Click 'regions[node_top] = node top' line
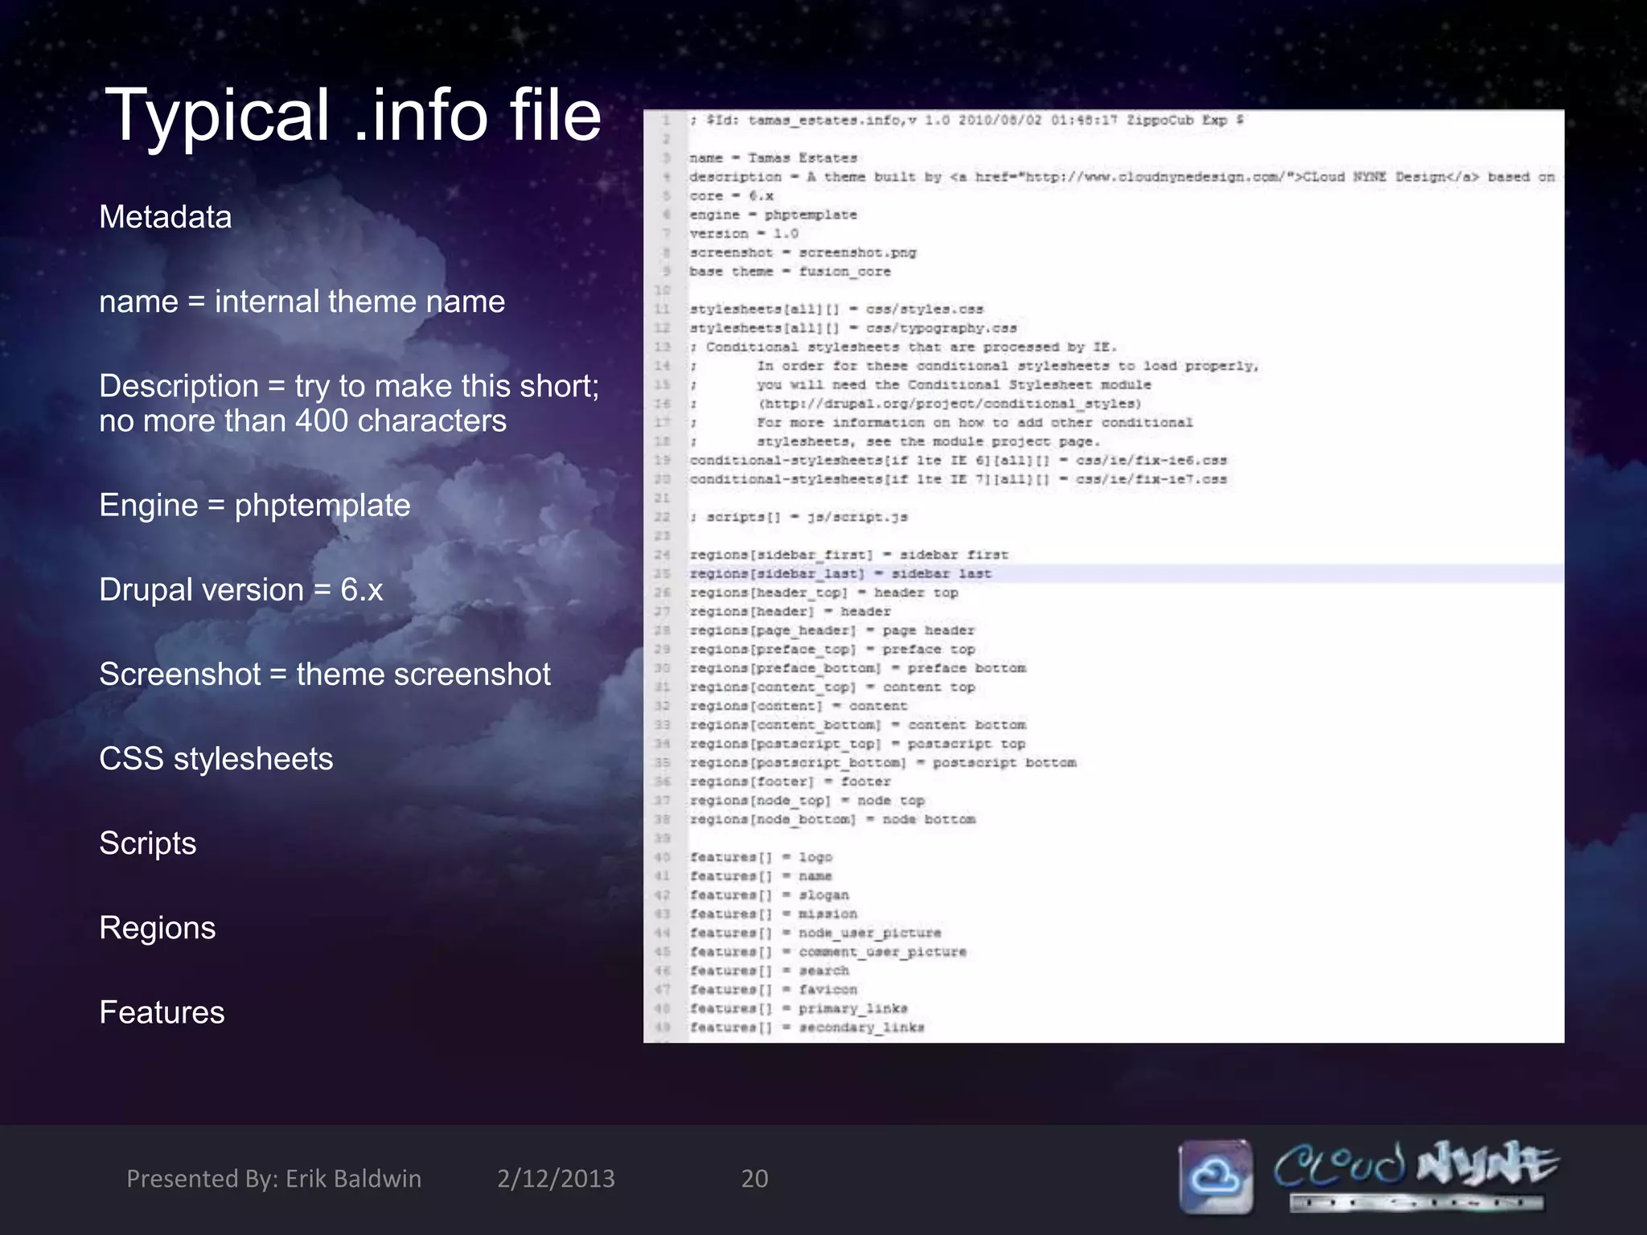This screenshot has width=1647, height=1235. pos(807,800)
